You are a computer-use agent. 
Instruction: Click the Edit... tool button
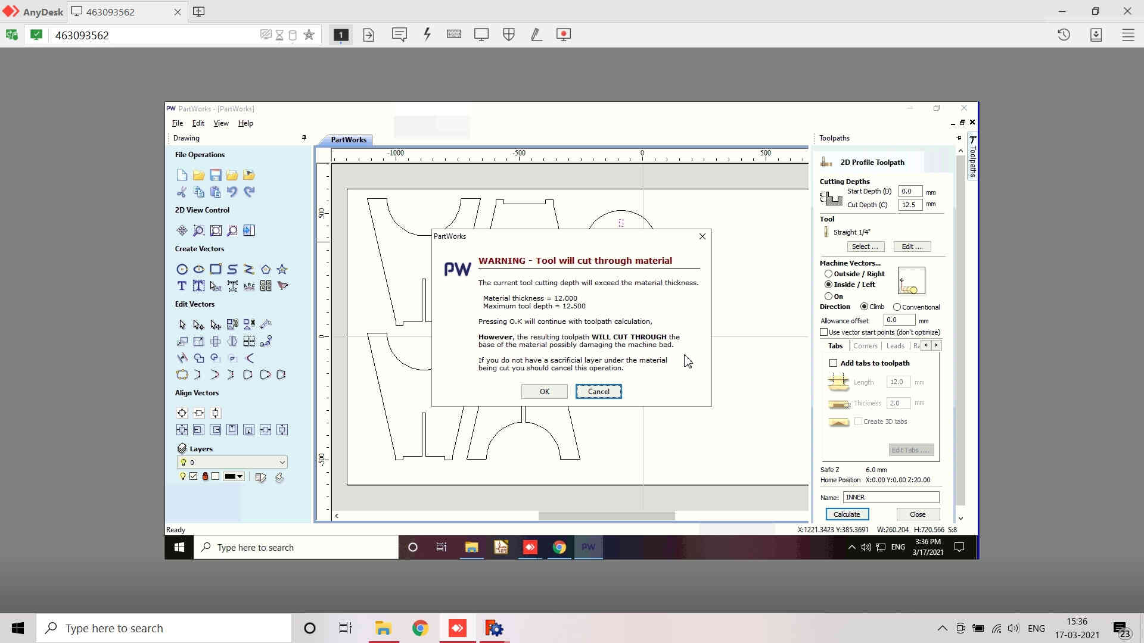(x=912, y=246)
